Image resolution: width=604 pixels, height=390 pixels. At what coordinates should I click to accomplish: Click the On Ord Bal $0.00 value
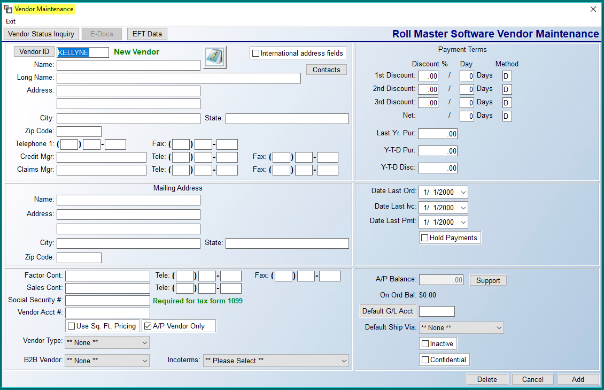click(428, 295)
